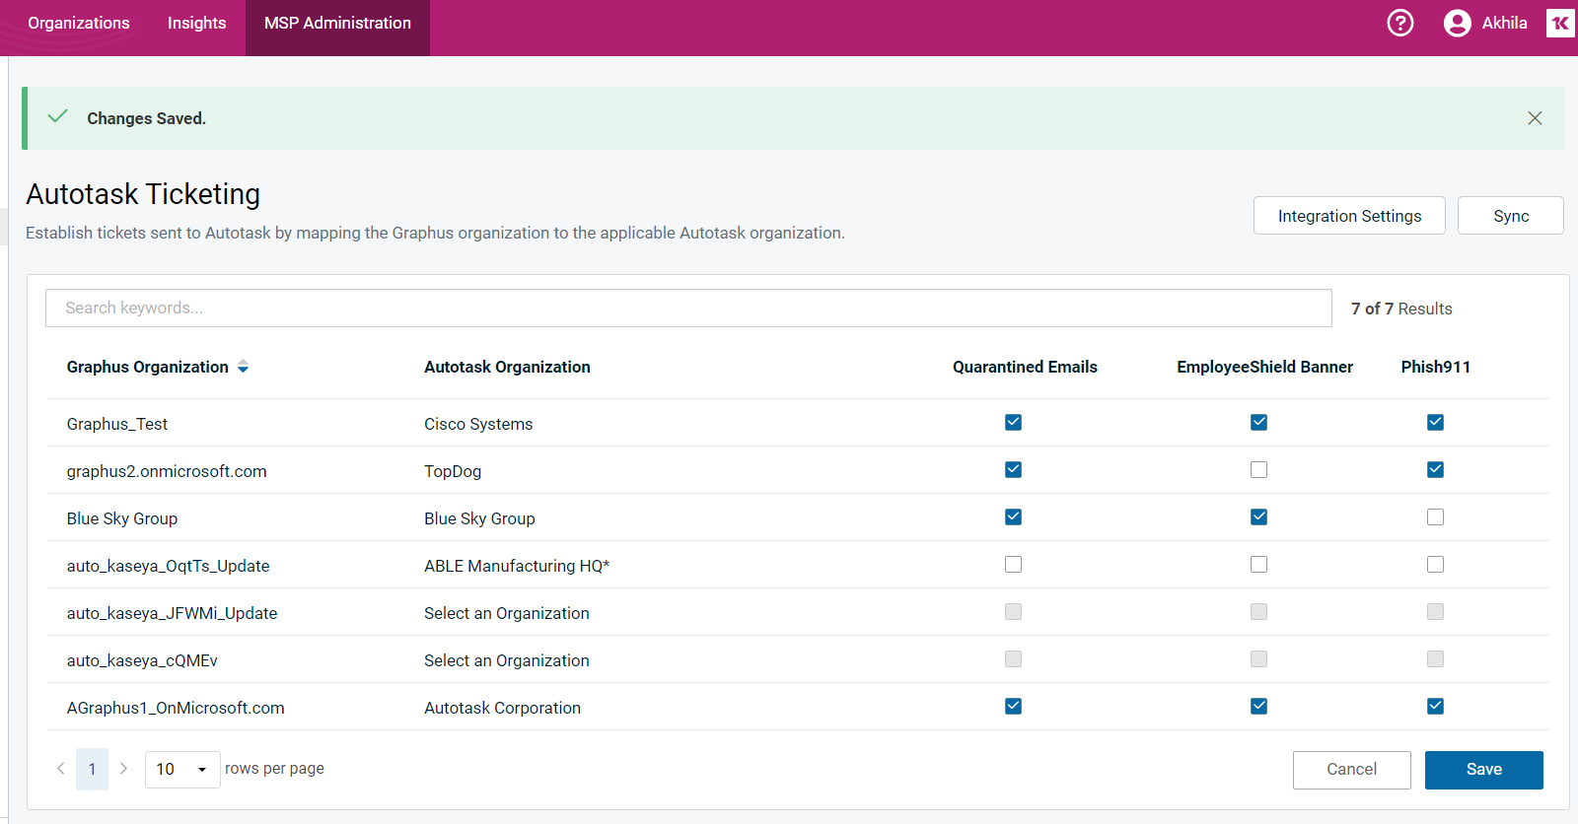The width and height of the screenshot is (1578, 824).
Task: Uncheck Quarantined Emails for Graphus_Test
Action: (1013, 422)
